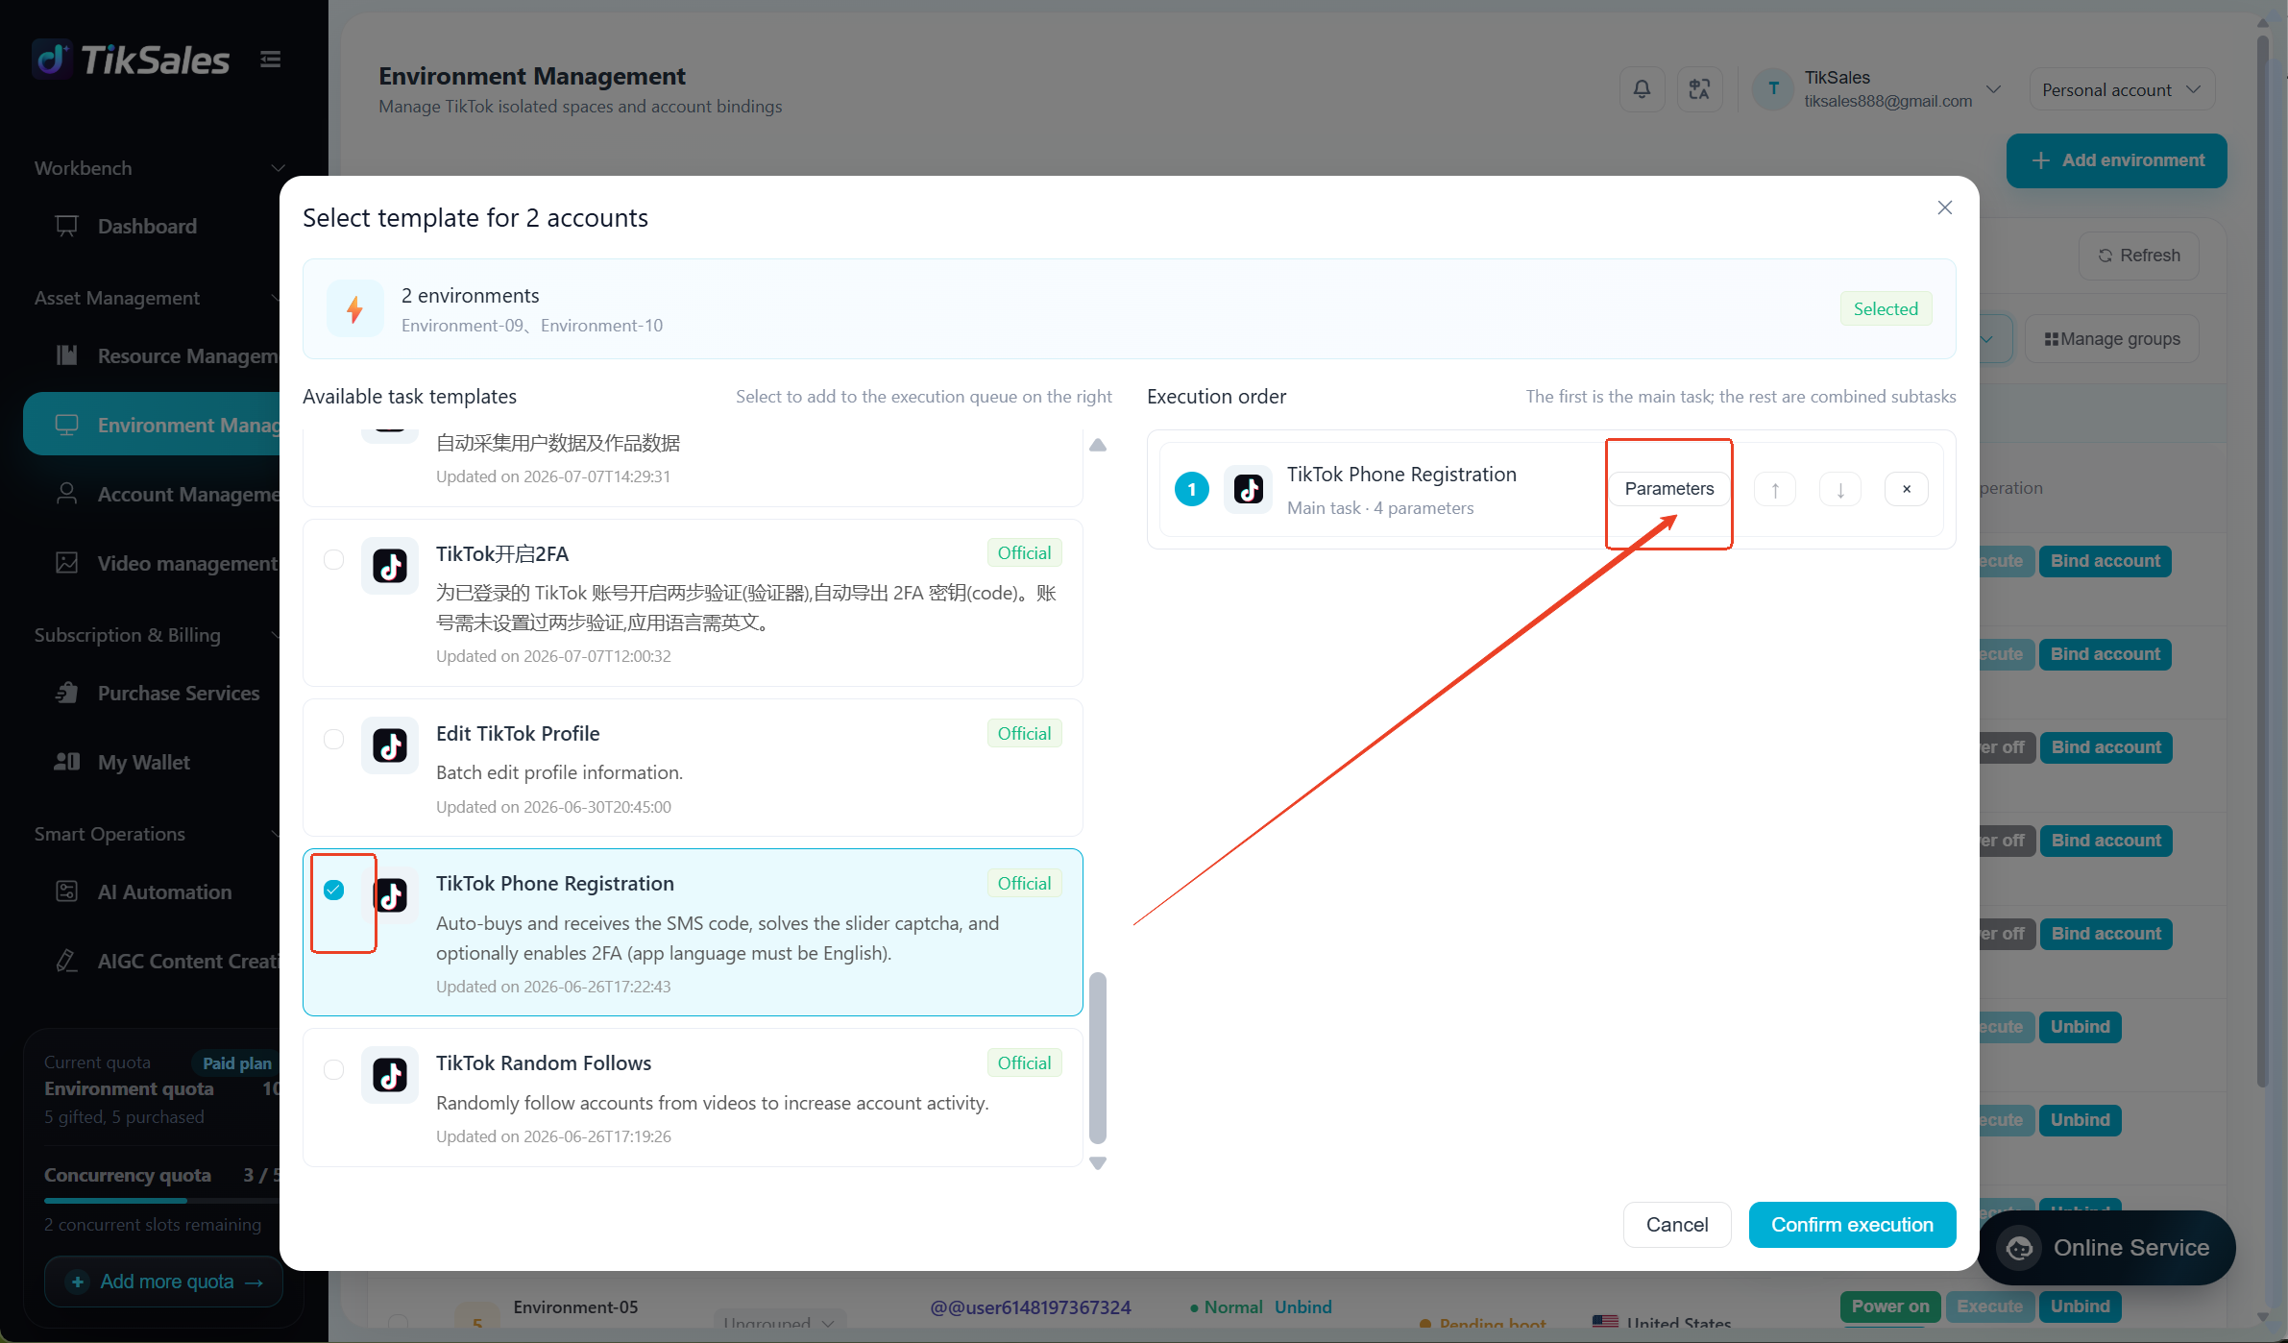Expand the Personal account dropdown
The width and height of the screenshot is (2288, 1343).
2122,89
